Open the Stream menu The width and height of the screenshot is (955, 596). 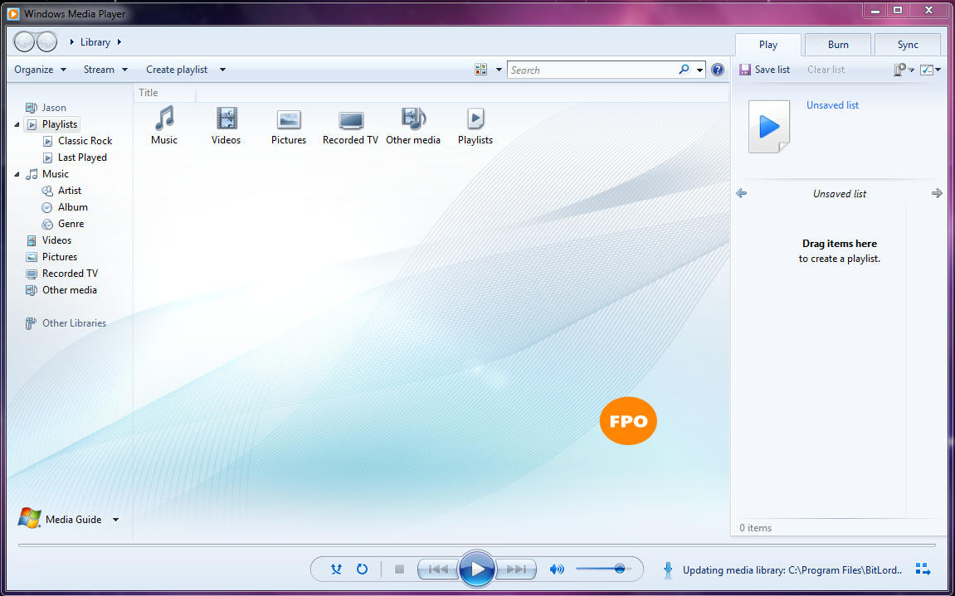coord(106,70)
